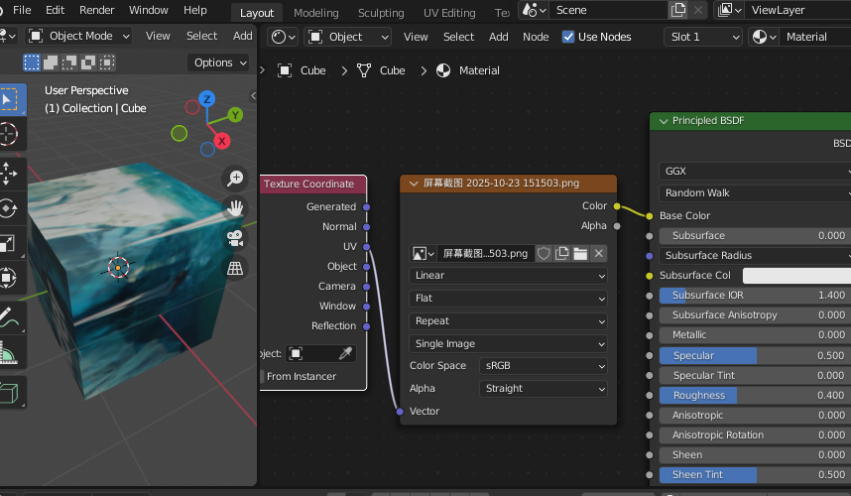Click the new scene icon next to Scene
The image size is (851, 496).
(x=678, y=10)
